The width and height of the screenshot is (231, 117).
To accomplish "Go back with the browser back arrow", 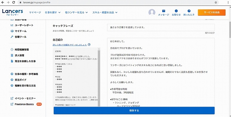I will (x=3, y=2).
